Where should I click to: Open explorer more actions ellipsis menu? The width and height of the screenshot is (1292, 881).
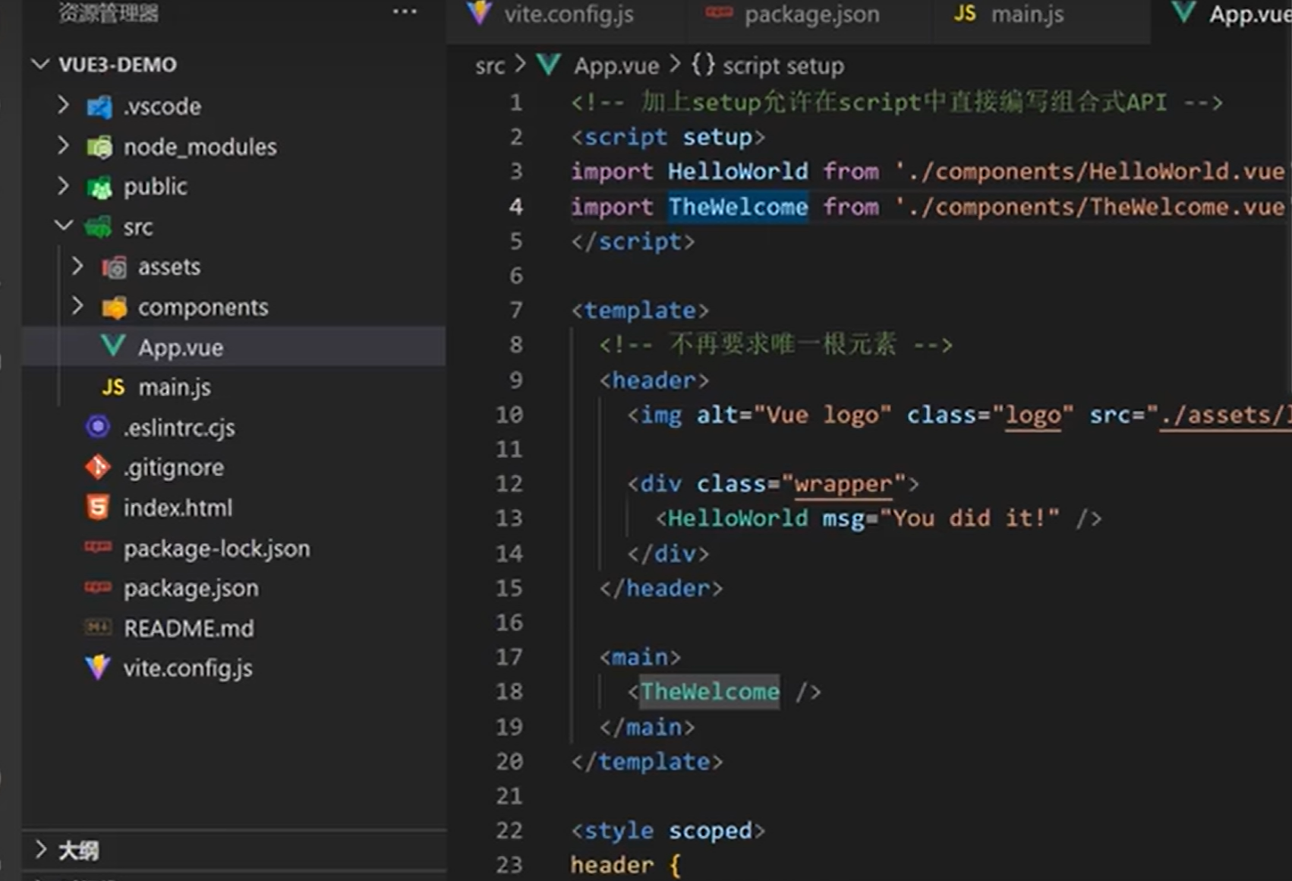405,12
